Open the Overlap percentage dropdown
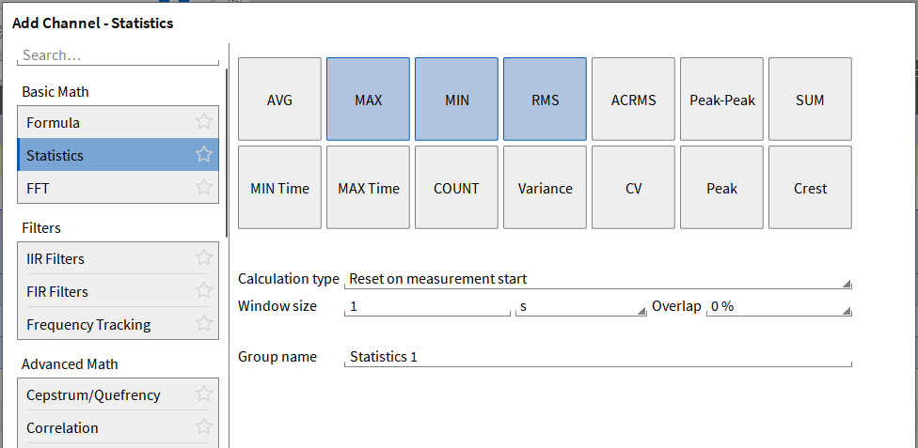918x448 pixels. point(780,307)
